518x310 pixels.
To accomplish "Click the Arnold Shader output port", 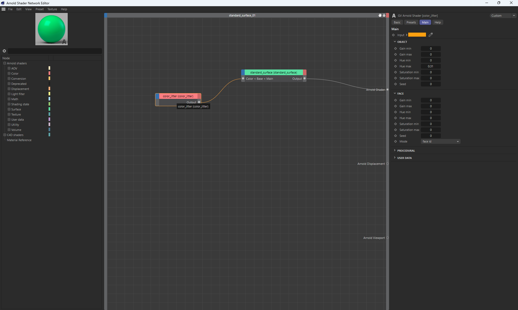I will point(387,90).
